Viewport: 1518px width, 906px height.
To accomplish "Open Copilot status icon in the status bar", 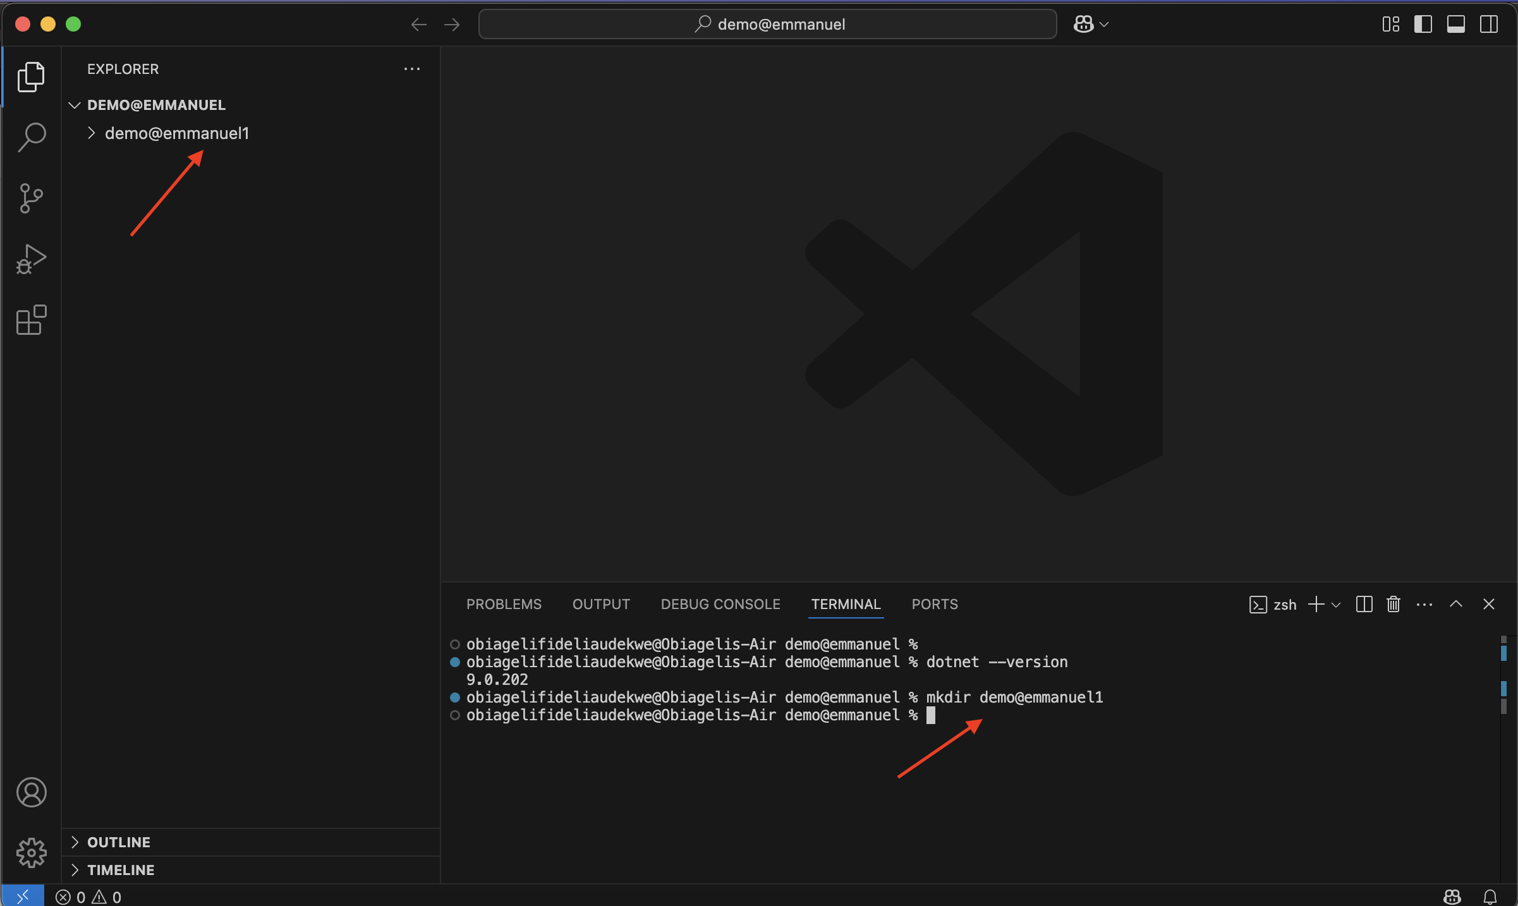I will point(1452,897).
